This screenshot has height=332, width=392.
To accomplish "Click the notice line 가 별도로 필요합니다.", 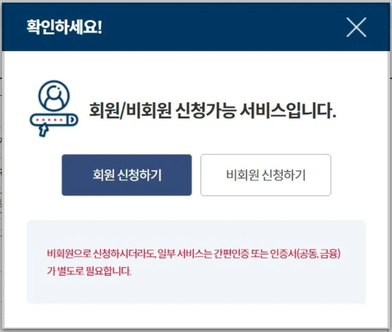I will [x=89, y=271].
